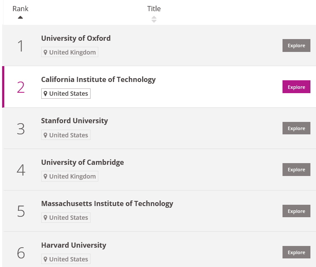Viewport: 316px width, 267px height.
Task: Click United States tag under MIT
Action: (x=66, y=218)
